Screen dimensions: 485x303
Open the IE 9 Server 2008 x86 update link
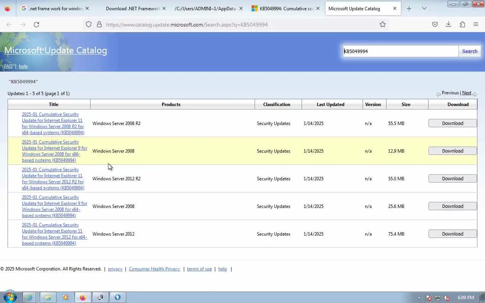tap(55, 151)
